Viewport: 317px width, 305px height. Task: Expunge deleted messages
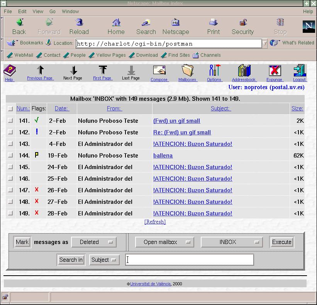[275, 70]
